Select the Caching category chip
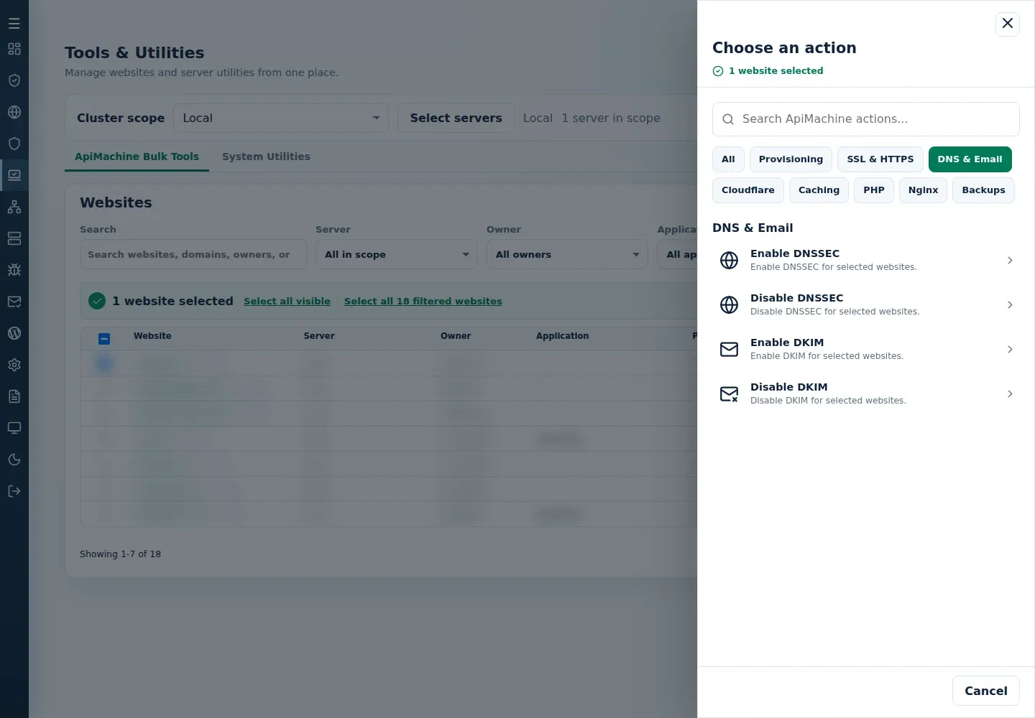 (x=819, y=190)
